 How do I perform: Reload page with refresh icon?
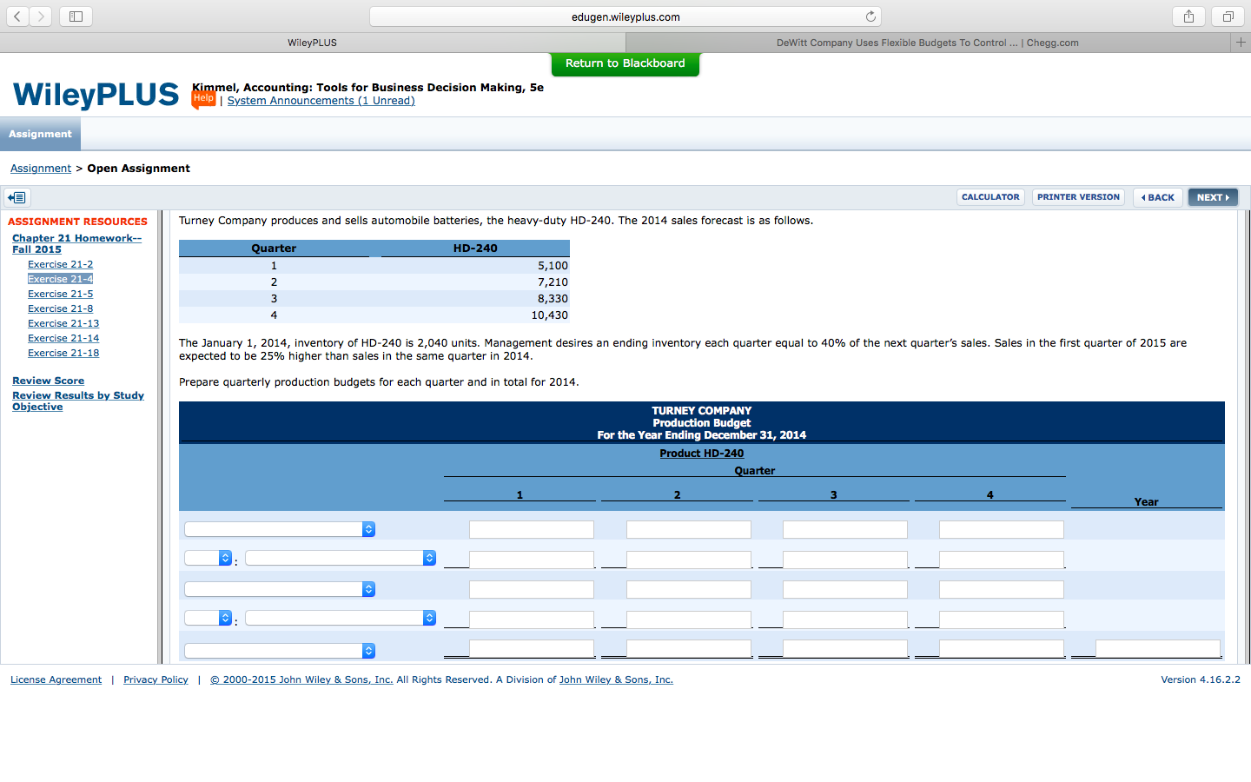(x=870, y=17)
